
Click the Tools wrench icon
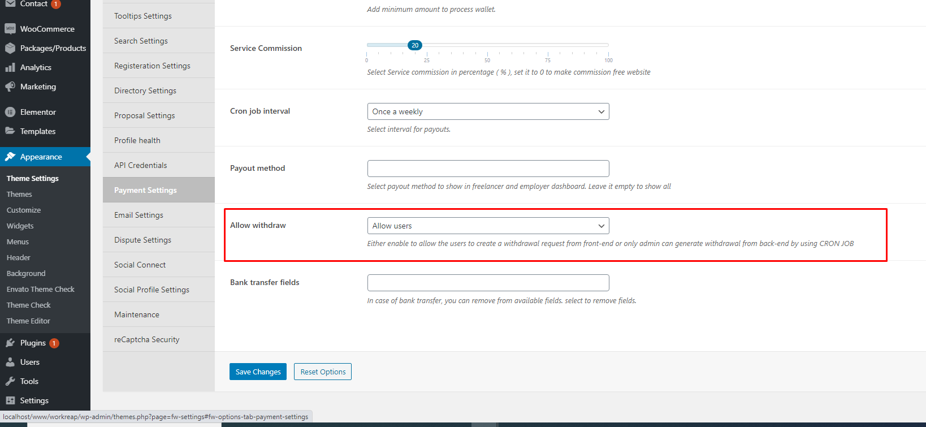tap(10, 381)
